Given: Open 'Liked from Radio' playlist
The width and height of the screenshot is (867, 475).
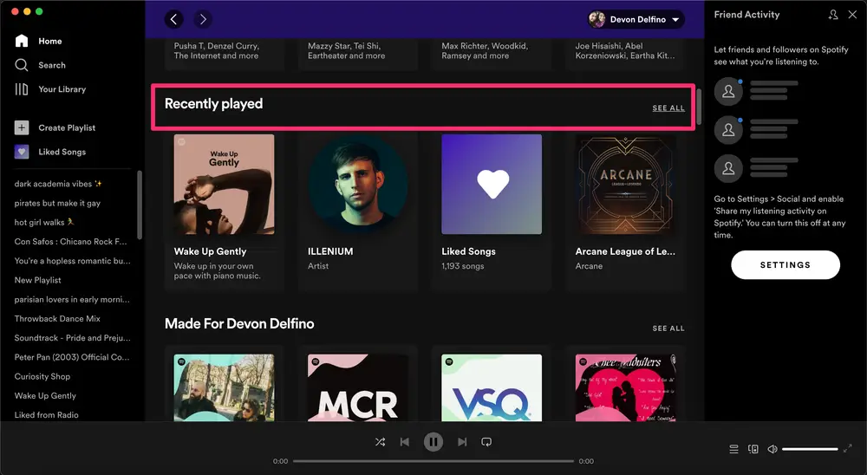Looking at the screenshot, I should coord(47,414).
